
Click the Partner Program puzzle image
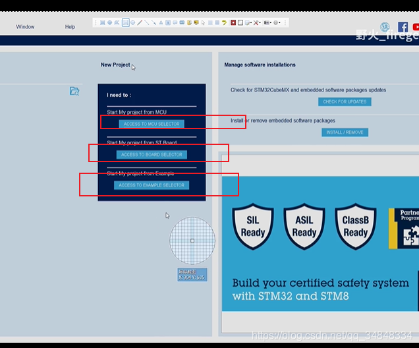pos(404,229)
